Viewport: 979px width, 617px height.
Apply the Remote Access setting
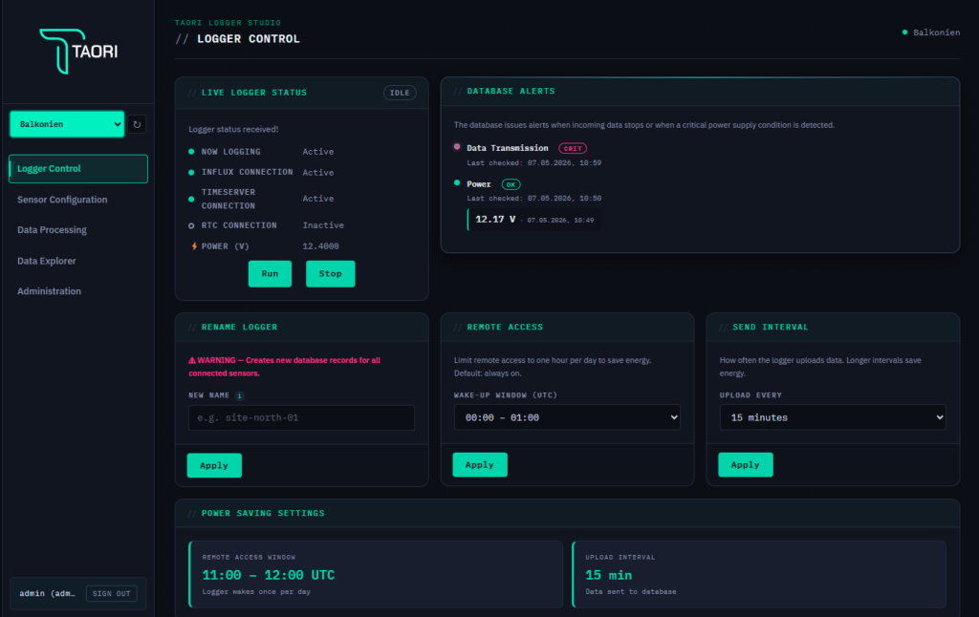480,465
